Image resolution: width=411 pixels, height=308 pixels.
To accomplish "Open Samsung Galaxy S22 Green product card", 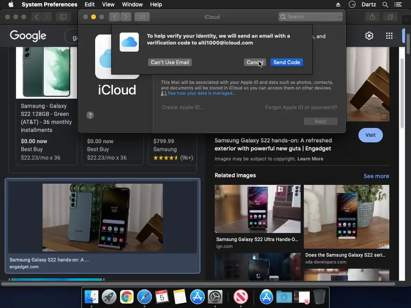I will click(x=47, y=106).
